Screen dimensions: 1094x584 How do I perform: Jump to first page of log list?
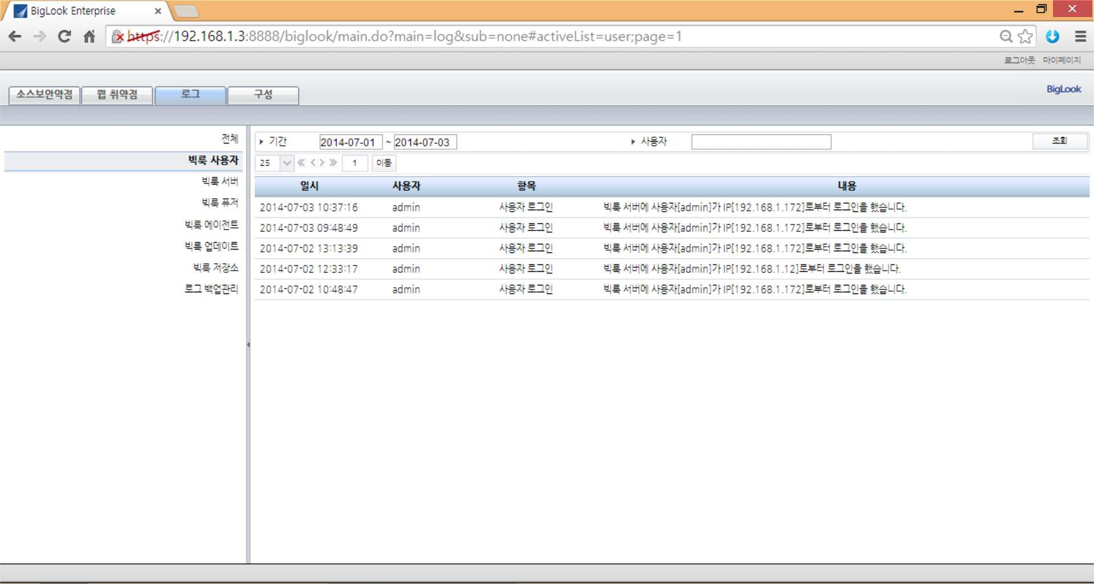click(301, 162)
